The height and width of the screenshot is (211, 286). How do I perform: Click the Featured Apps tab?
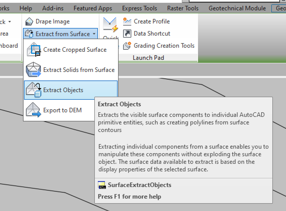coord(93,8)
